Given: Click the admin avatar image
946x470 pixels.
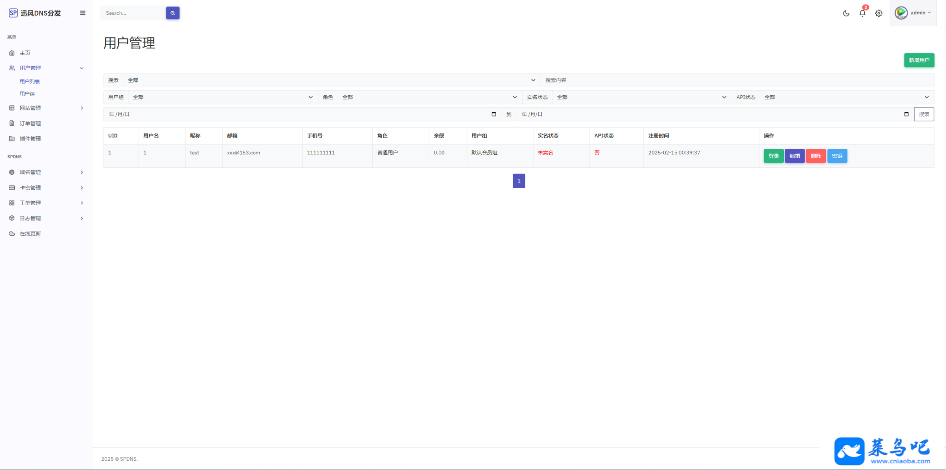Looking at the screenshot, I should tap(901, 13).
